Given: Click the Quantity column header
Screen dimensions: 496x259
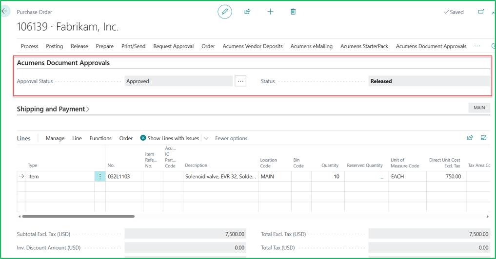Looking at the screenshot, I should click(330, 165).
